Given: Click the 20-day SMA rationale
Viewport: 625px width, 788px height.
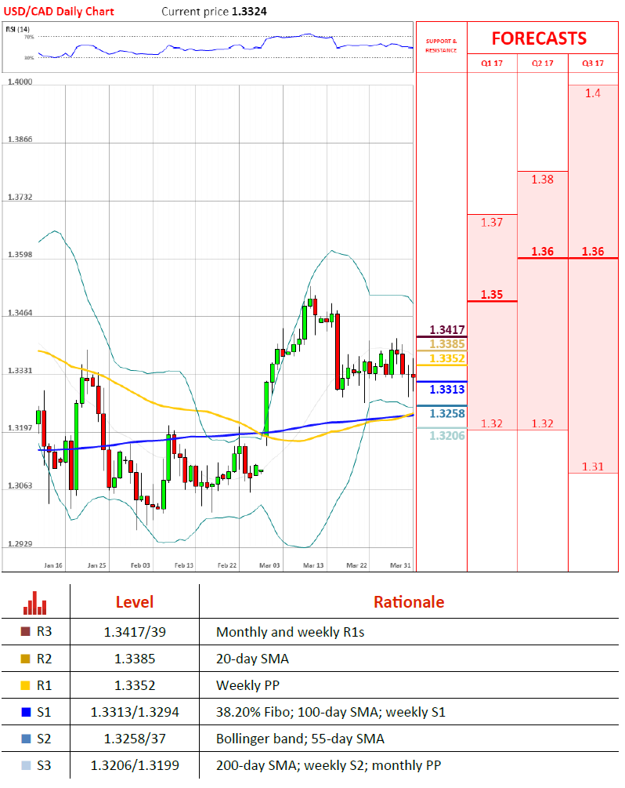Looking at the screenshot, I should click(x=252, y=659).
